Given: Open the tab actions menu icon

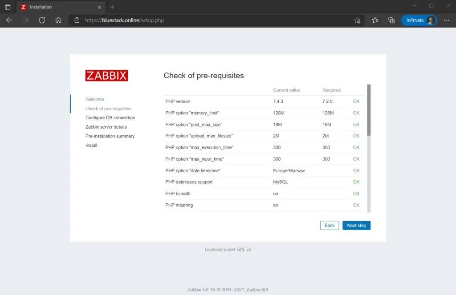Looking at the screenshot, I should point(8,7).
